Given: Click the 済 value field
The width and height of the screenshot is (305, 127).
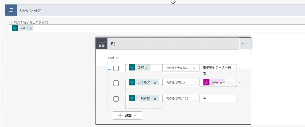Looking at the screenshot, I should tap(218, 98).
